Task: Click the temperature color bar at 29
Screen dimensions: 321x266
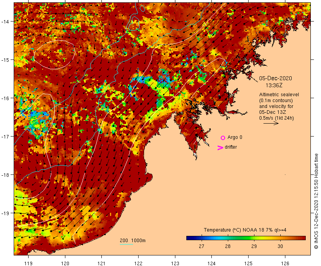Action: [254, 238]
